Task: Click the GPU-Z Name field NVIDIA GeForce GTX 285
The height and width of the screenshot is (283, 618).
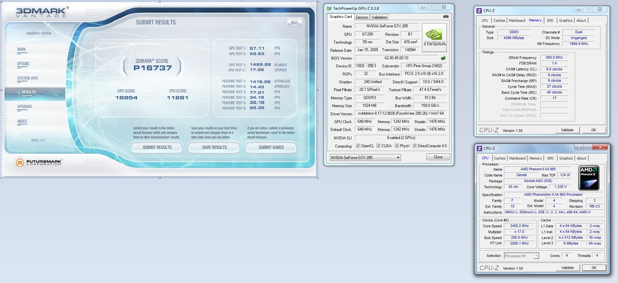Action: (387, 26)
